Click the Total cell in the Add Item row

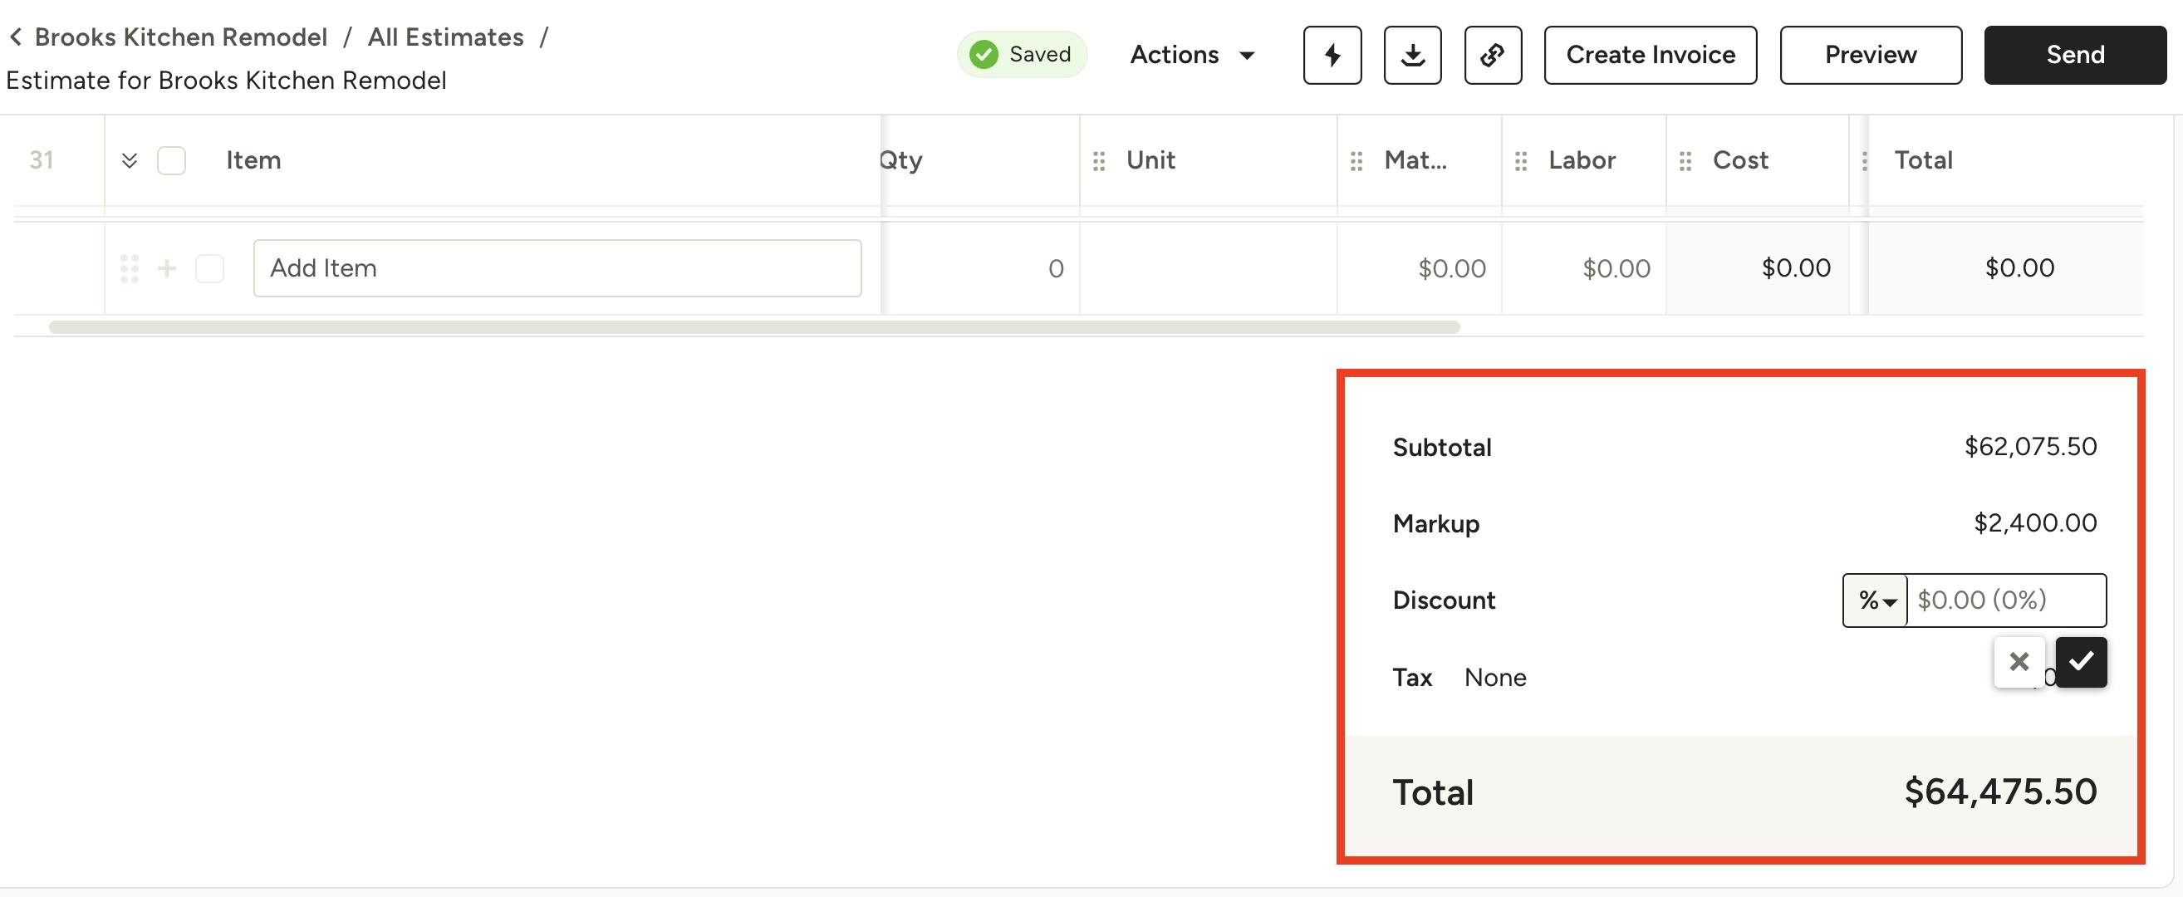[x=2006, y=268]
